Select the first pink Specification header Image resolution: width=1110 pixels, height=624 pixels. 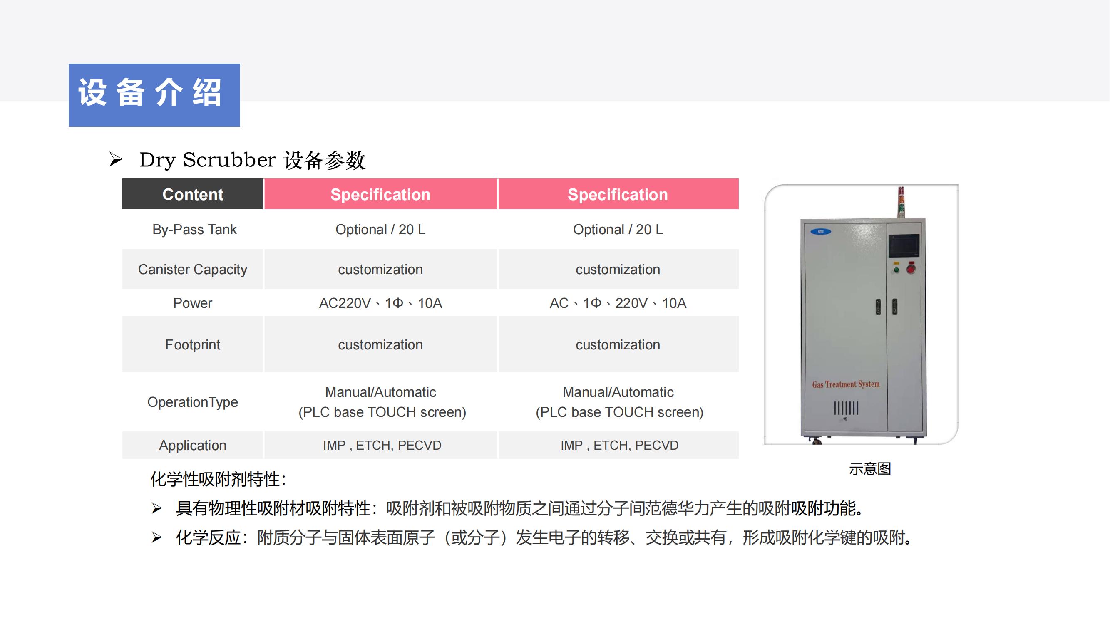click(380, 194)
